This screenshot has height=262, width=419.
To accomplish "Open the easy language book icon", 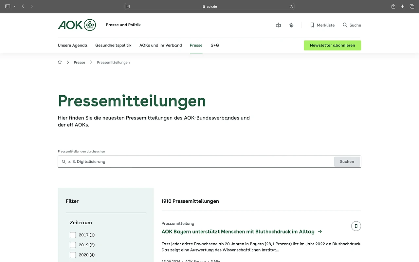I will (x=278, y=25).
